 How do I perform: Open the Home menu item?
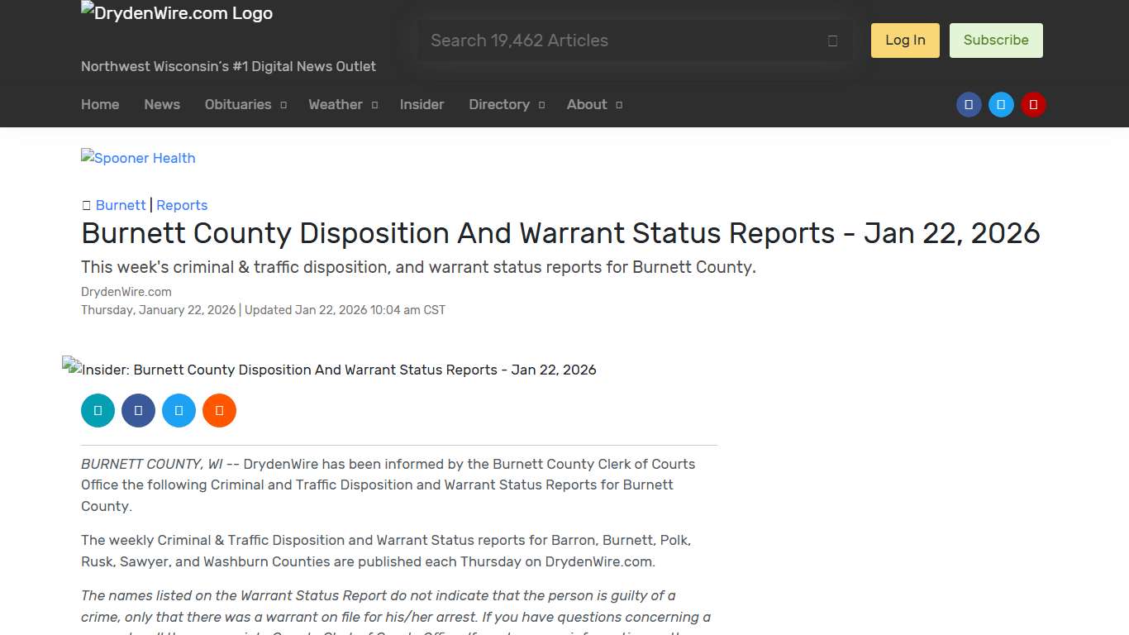pyautogui.click(x=100, y=104)
